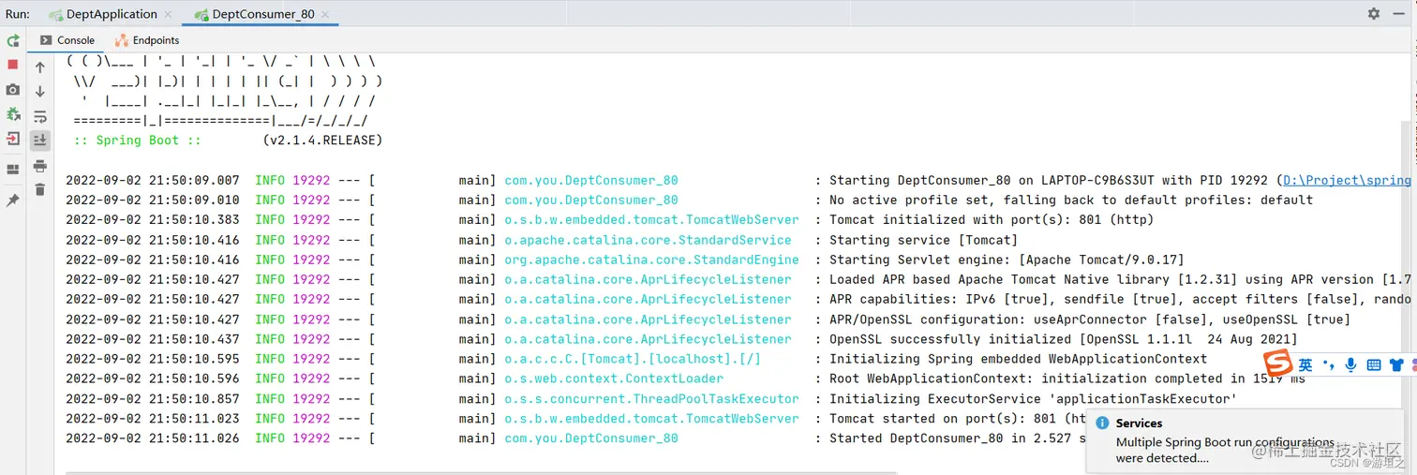The height and width of the screenshot is (475, 1417).
Task: Toggle soft-wrap for console output
Action: pos(40,116)
